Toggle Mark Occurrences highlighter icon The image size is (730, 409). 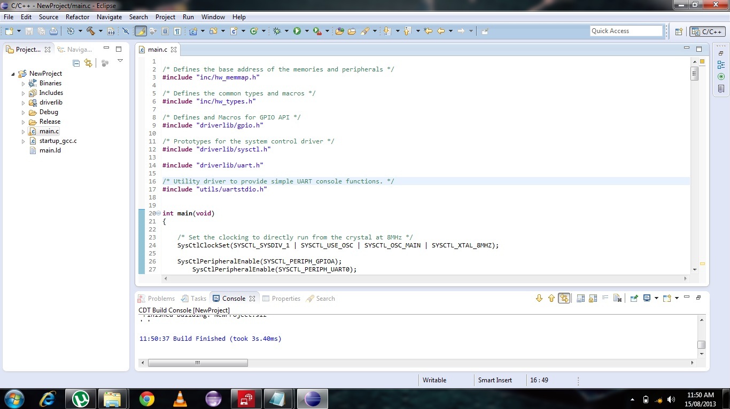141,31
